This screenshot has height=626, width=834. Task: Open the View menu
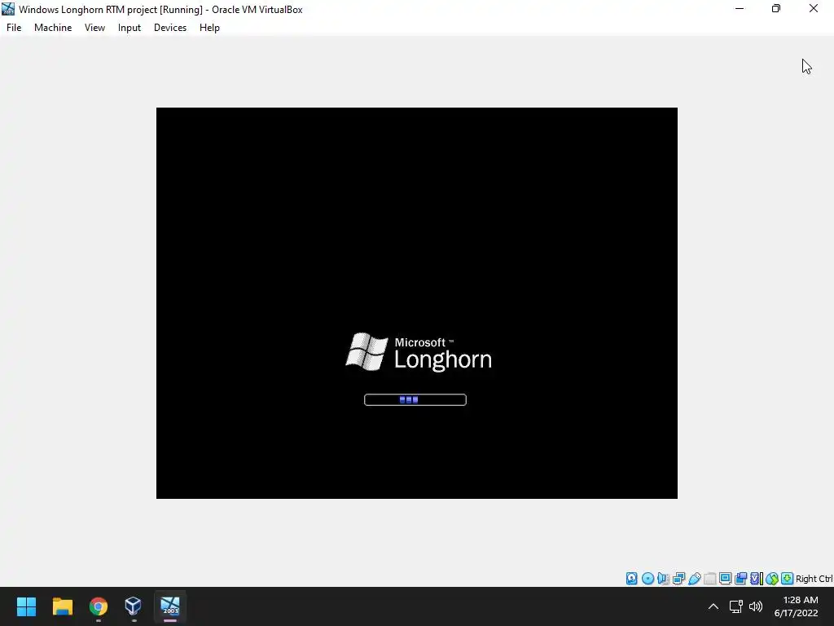coord(94,28)
